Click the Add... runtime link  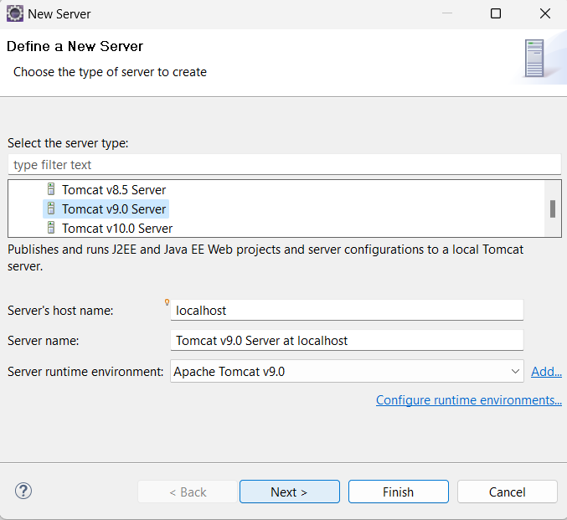pyautogui.click(x=546, y=371)
